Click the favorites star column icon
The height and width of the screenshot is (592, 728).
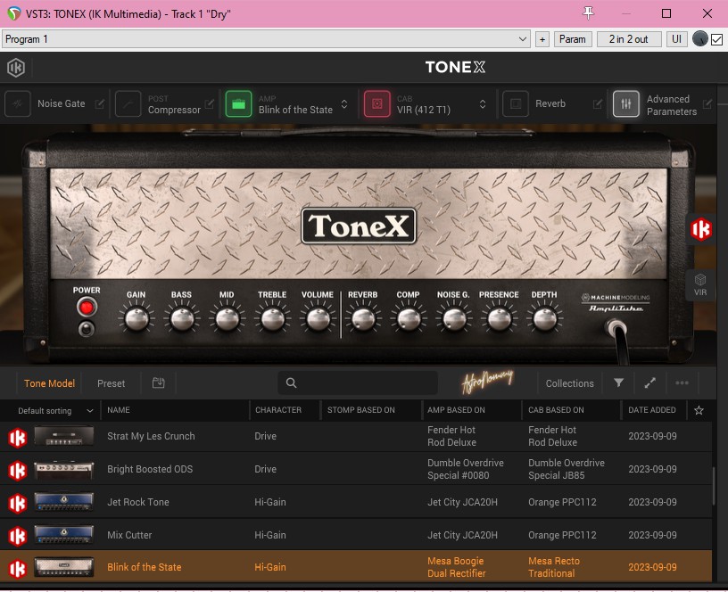699,410
